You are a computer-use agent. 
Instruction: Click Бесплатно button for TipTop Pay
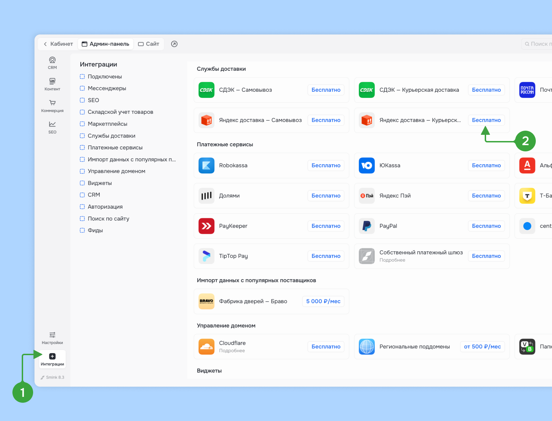click(326, 256)
